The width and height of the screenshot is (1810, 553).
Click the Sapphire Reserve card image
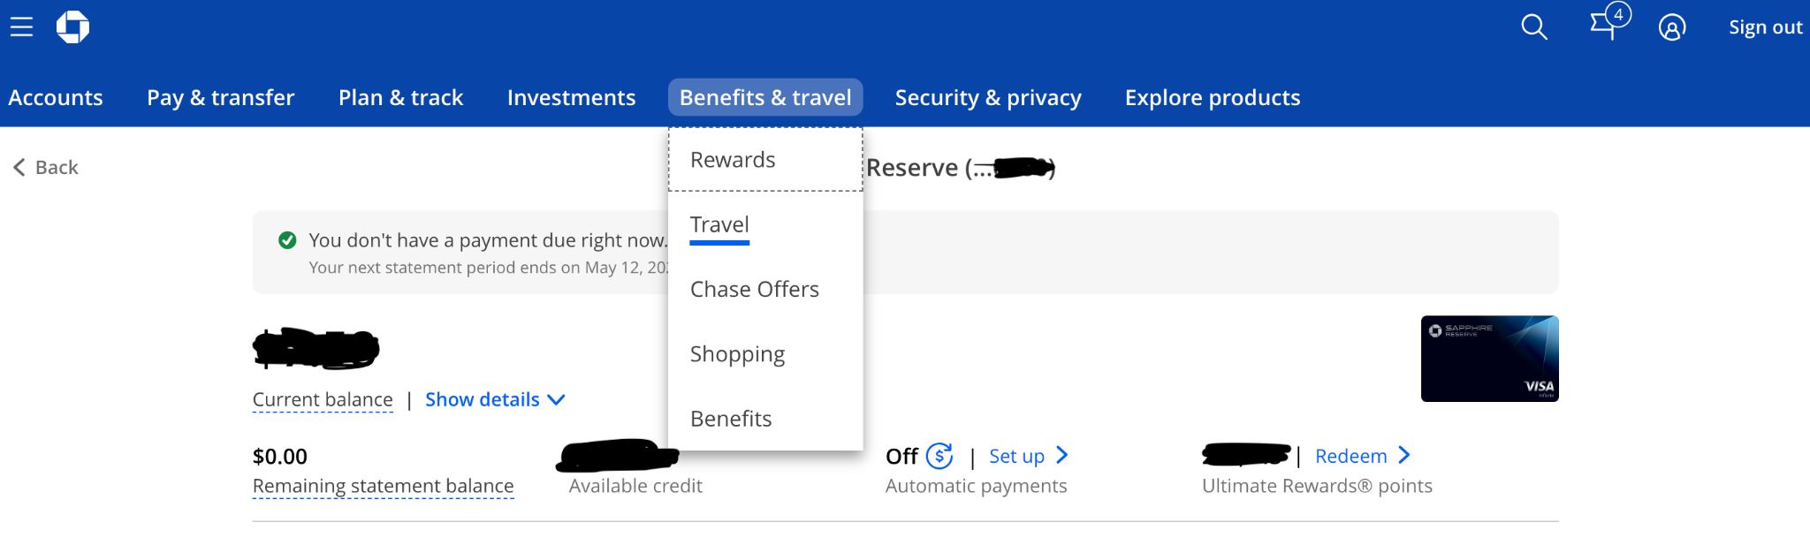click(x=1489, y=359)
